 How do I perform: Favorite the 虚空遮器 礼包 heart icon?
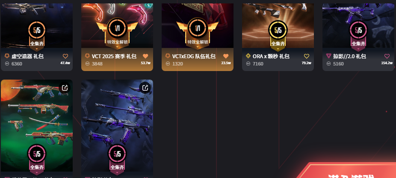(x=65, y=56)
